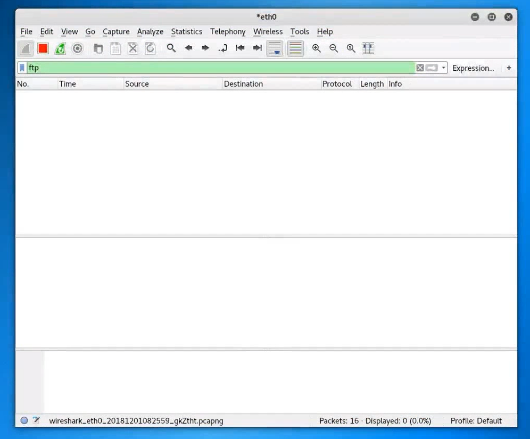Sort by the Time column header
Image resolution: width=530 pixels, height=439 pixels.
[x=91, y=84]
